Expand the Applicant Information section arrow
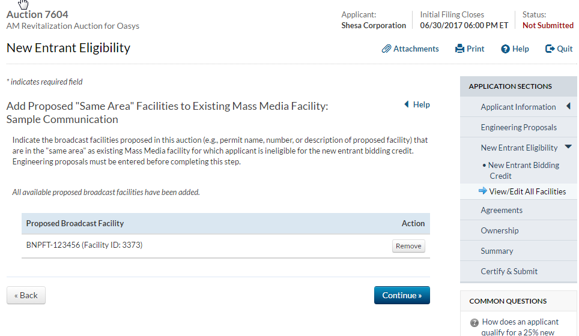The width and height of the screenshot is (579, 336). click(568, 106)
